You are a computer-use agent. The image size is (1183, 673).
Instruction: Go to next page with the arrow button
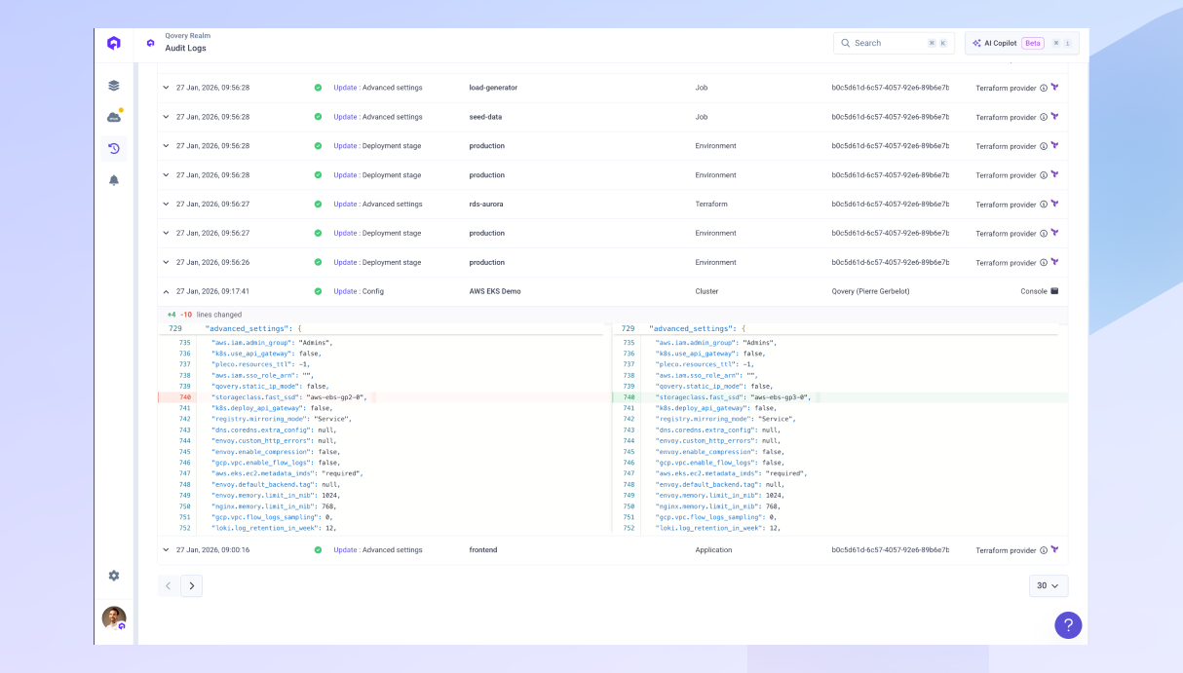191,585
